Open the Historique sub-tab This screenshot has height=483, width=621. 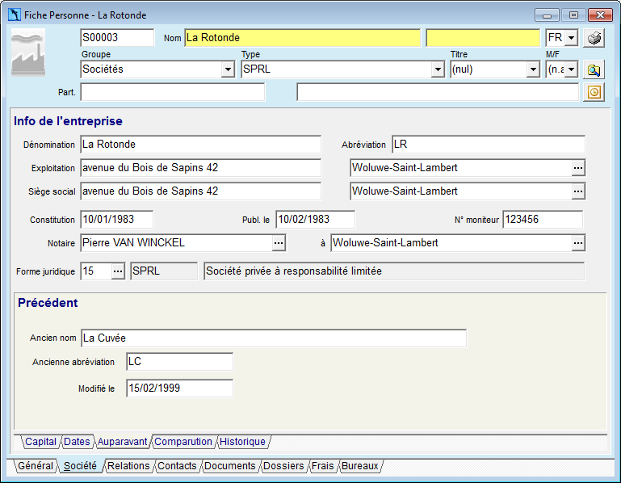(242, 441)
